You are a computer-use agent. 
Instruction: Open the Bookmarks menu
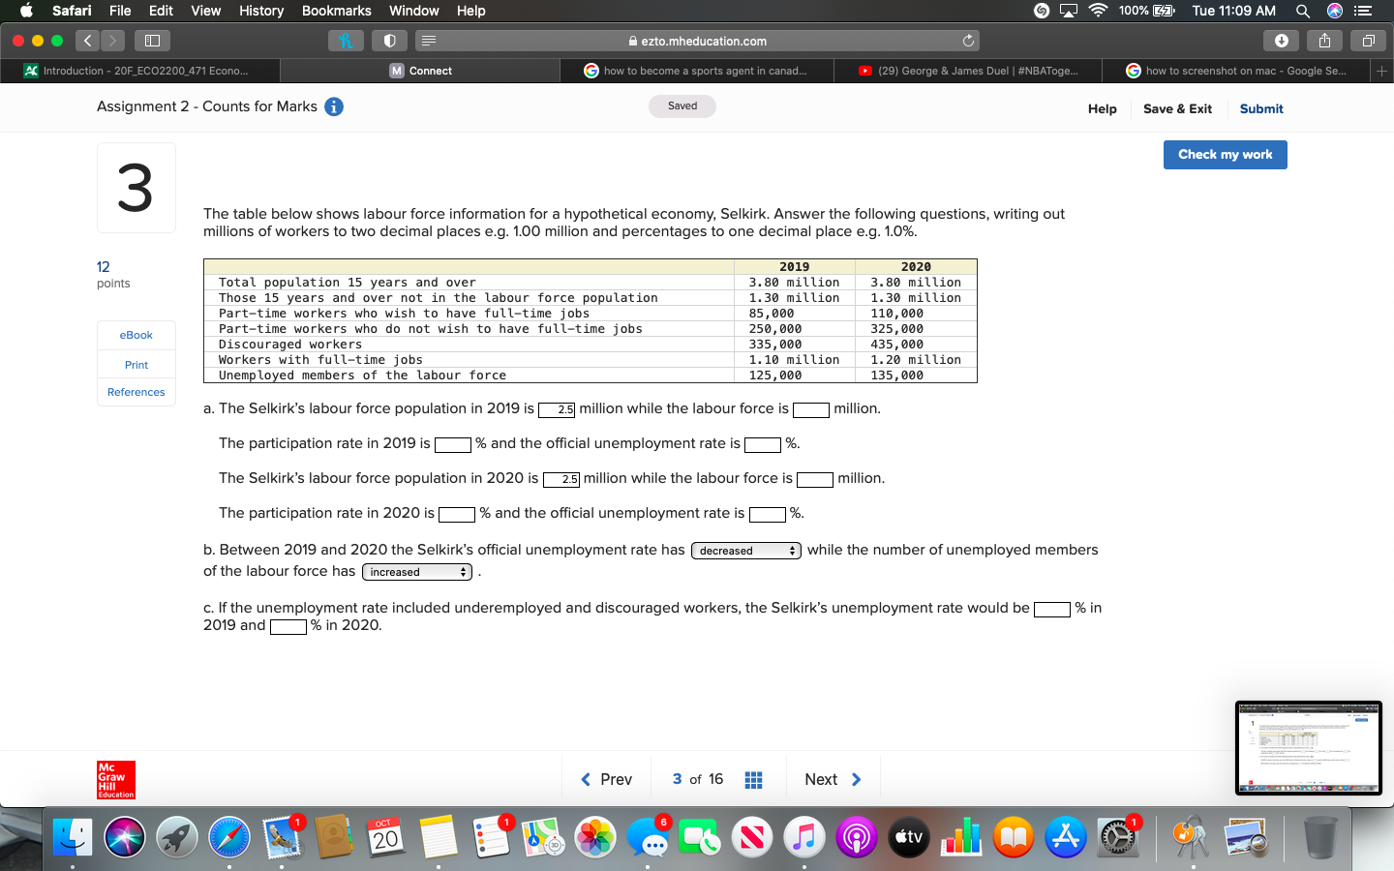[x=336, y=11]
